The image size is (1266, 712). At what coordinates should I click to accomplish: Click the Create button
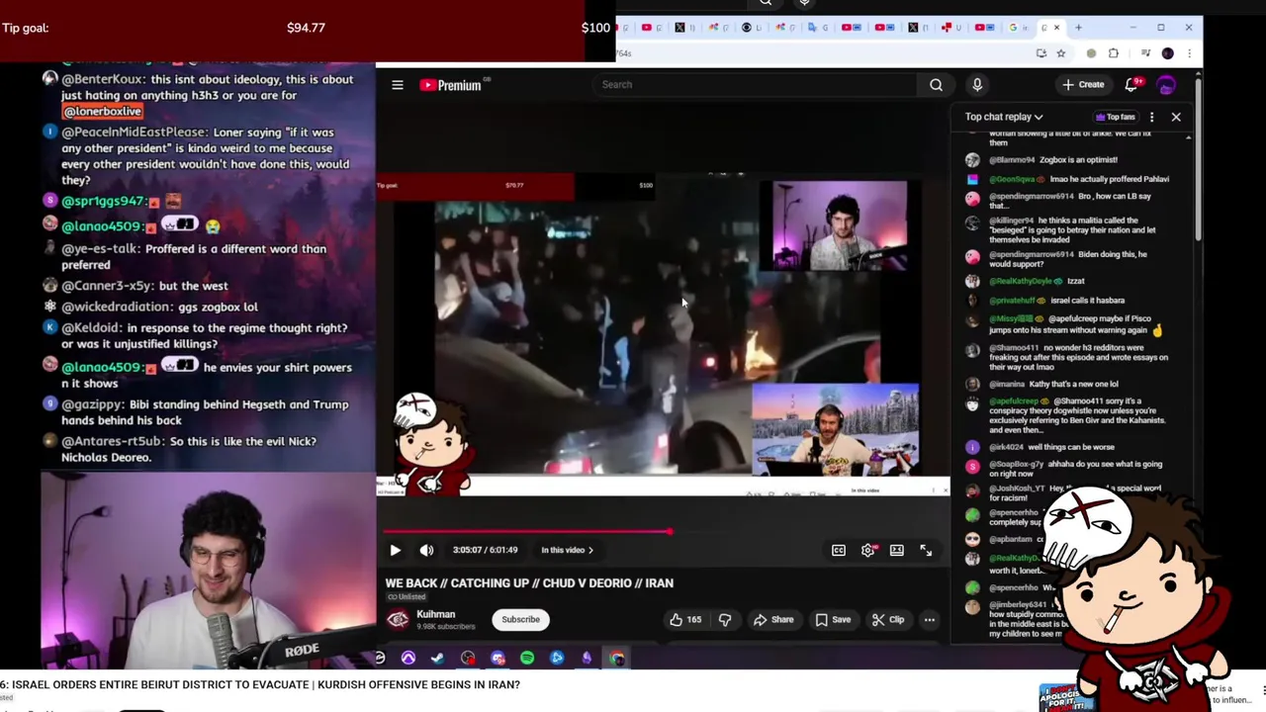(x=1084, y=85)
